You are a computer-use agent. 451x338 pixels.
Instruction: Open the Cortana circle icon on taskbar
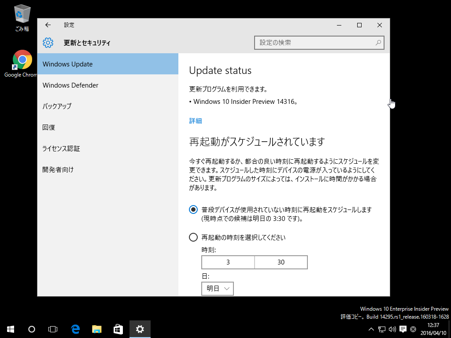coord(32,329)
